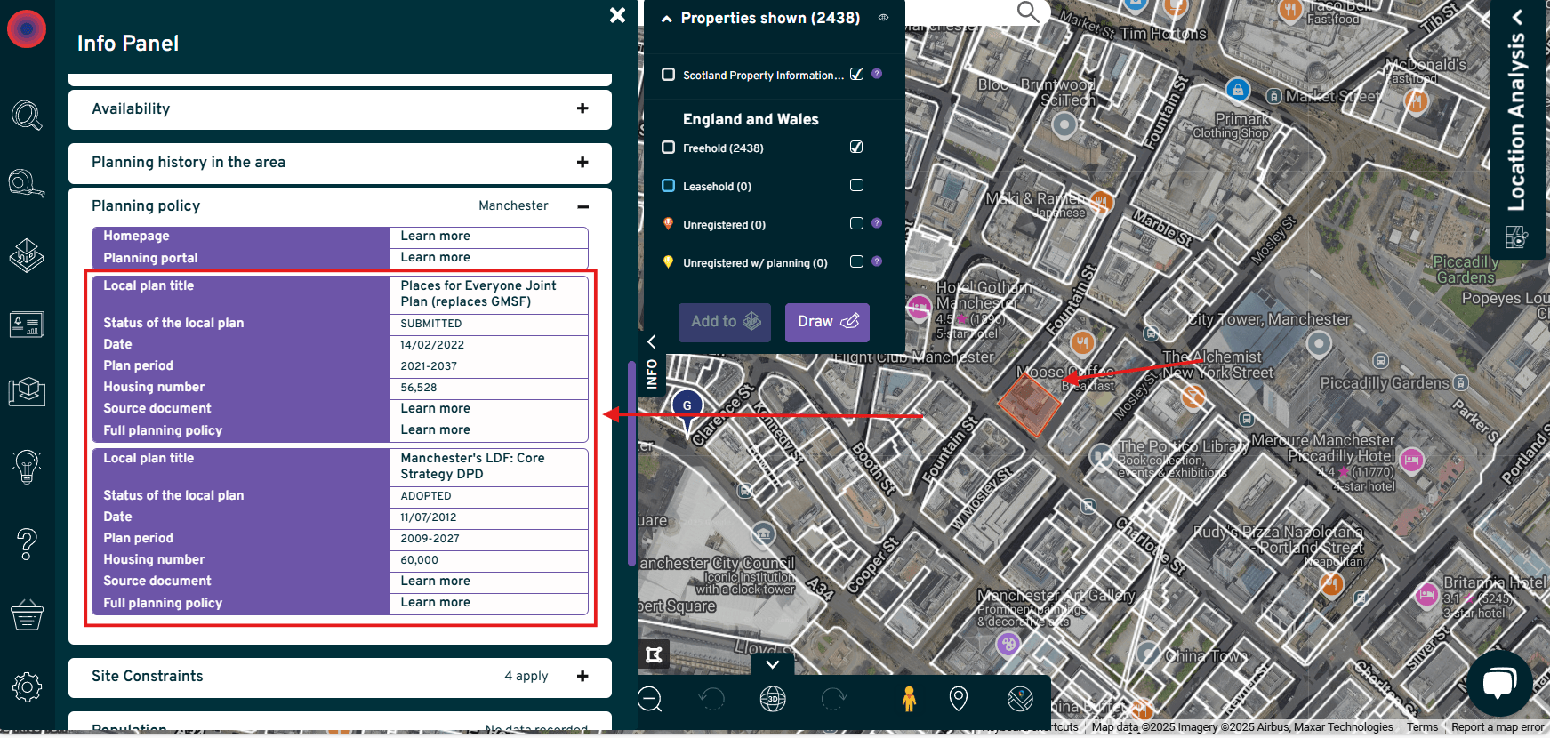Open the lightbulb insights icon
1550x738 pixels.
click(x=27, y=466)
